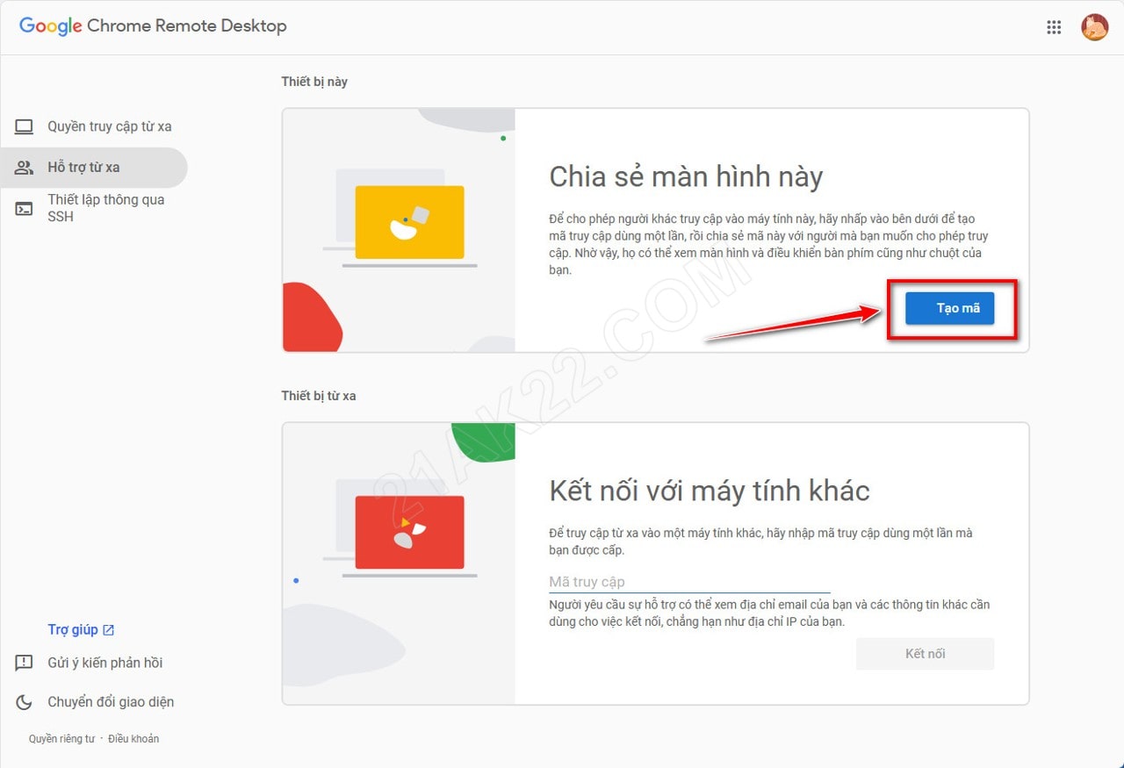The height and width of the screenshot is (768, 1124).
Task: Click the external link icon next to Trợ giúp
Action: [x=108, y=630]
